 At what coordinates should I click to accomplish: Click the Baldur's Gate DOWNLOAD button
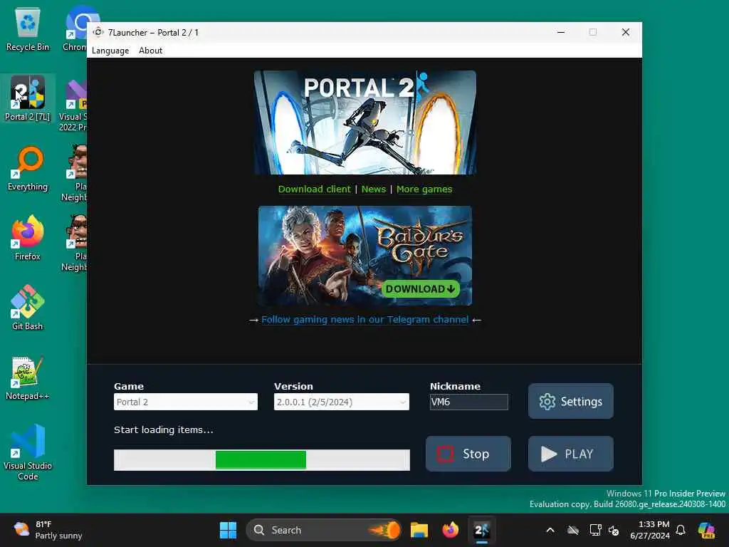(x=420, y=289)
